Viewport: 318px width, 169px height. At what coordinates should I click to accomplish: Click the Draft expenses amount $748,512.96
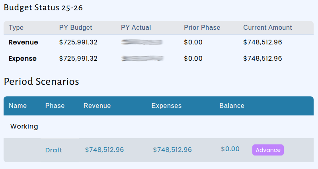pos(172,150)
